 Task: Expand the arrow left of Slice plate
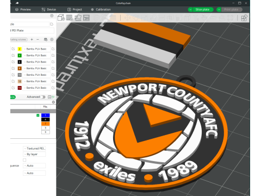click(x=190, y=9)
